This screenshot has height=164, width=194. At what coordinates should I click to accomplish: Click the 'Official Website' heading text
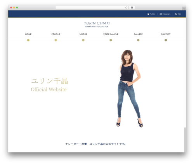point(48,90)
